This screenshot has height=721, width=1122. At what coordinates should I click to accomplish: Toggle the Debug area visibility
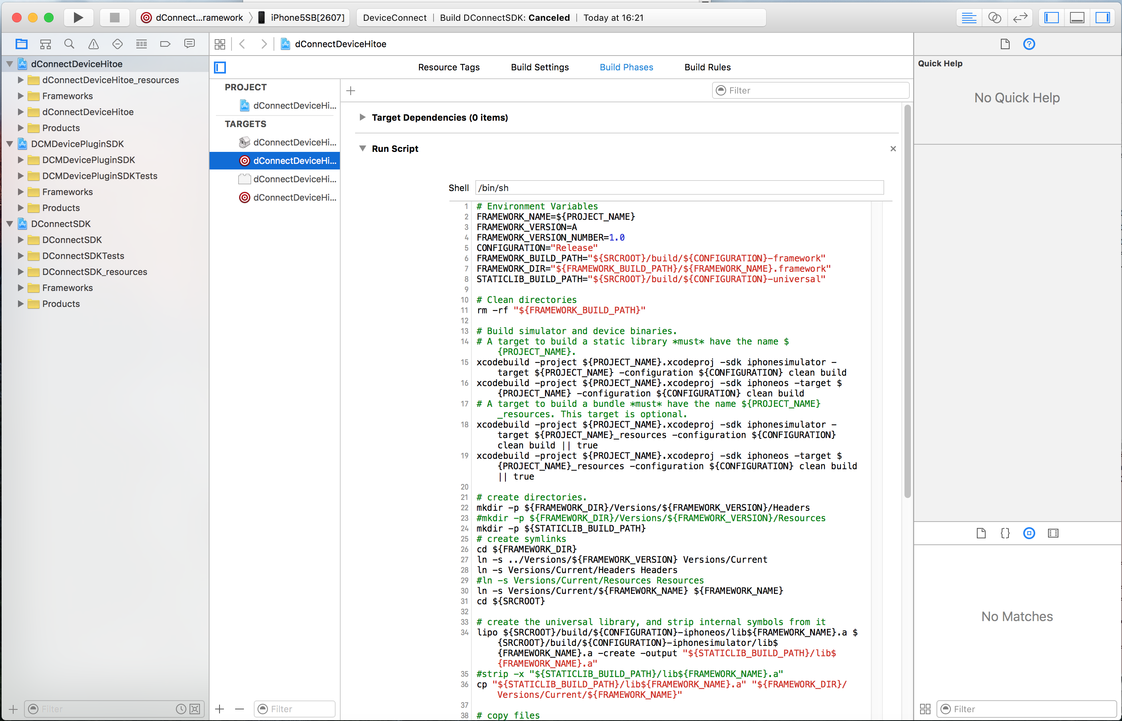pos(1077,18)
